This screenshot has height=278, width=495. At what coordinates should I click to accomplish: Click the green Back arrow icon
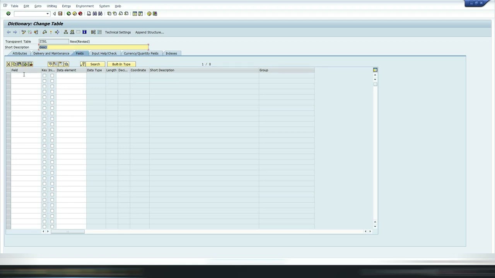click(x=69, y=14)
